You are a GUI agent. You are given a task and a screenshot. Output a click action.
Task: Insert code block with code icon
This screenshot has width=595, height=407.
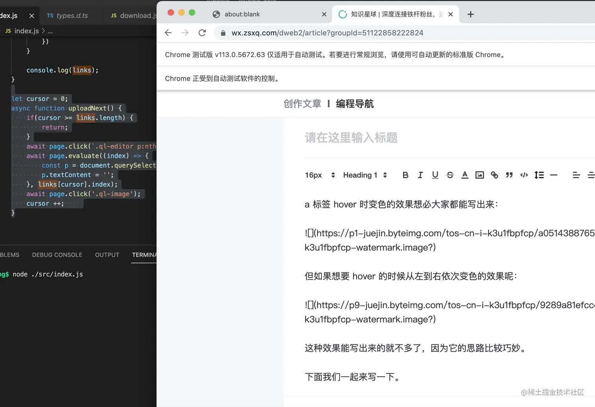524,175
